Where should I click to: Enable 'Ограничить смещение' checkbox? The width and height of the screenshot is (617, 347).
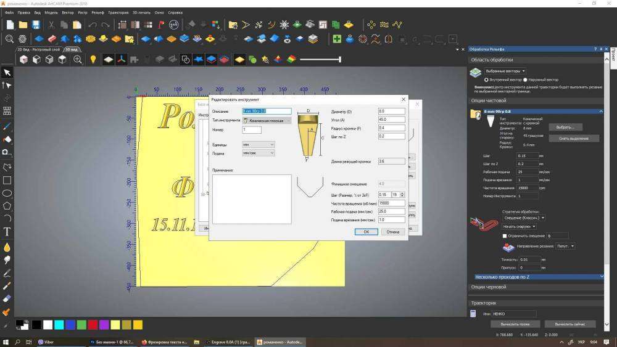click(x=505, y=235)
